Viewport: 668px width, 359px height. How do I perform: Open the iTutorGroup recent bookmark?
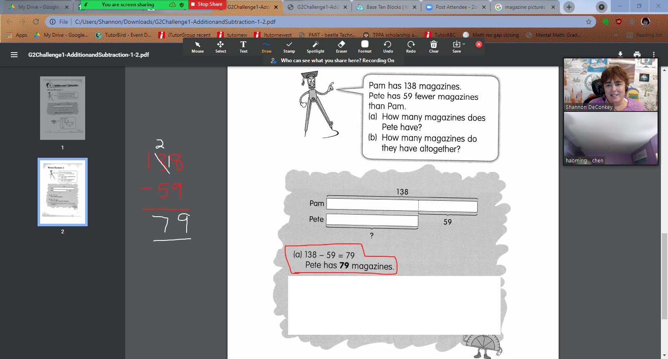185,35
